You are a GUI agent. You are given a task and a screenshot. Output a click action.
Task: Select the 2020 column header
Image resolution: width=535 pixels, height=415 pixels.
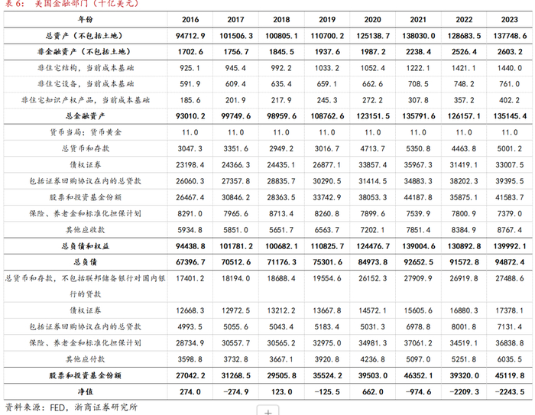click(373, 19)
